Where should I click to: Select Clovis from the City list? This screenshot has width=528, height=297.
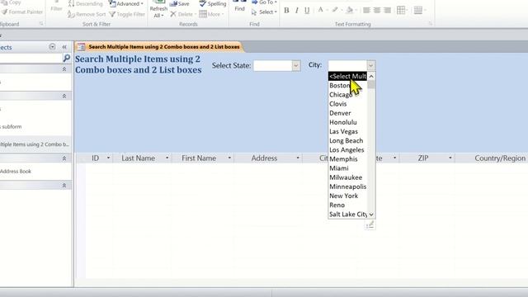pyautogui.click(x=347, y=104)
